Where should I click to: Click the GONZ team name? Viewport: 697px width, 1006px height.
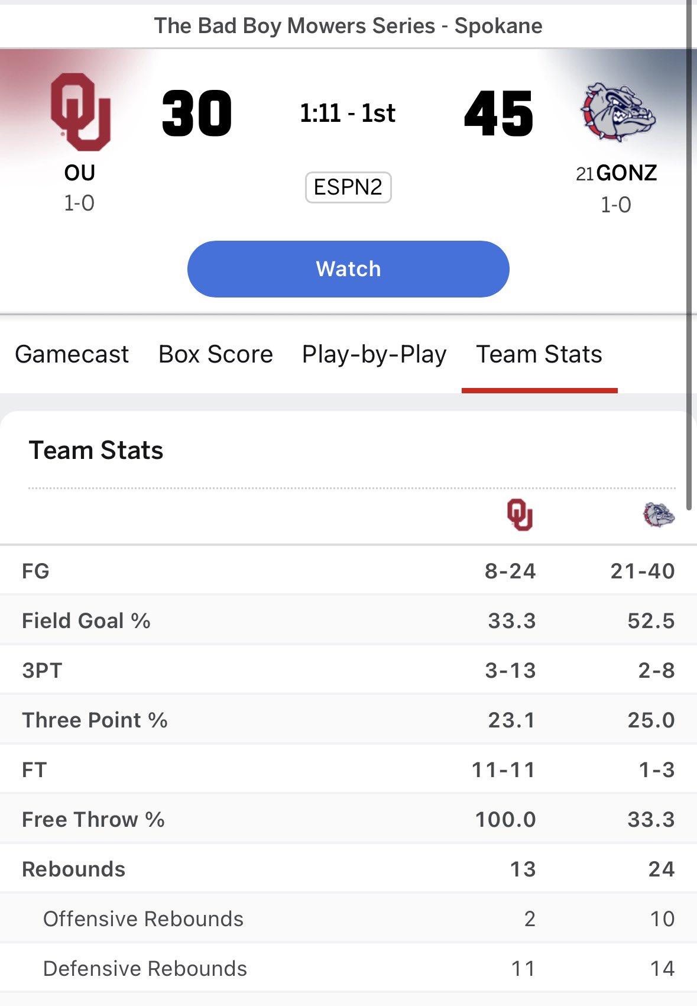click(626, 173)
